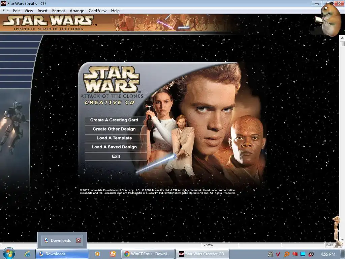Open the orange browser taskbar icon
This screenshot has height=259, width=345.
[x=113, y=254]
